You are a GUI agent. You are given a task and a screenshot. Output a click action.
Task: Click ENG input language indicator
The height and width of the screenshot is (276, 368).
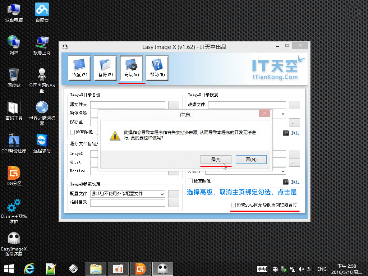coord(322,269)
